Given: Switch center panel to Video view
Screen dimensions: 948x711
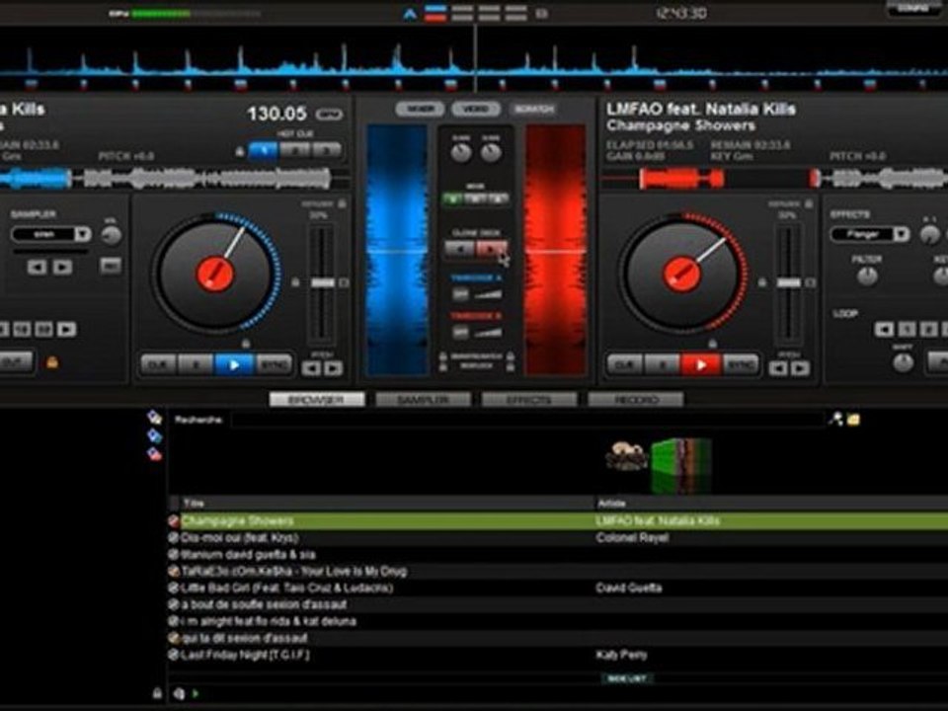Looking at the screenshot, I should [x=476, y=109].
